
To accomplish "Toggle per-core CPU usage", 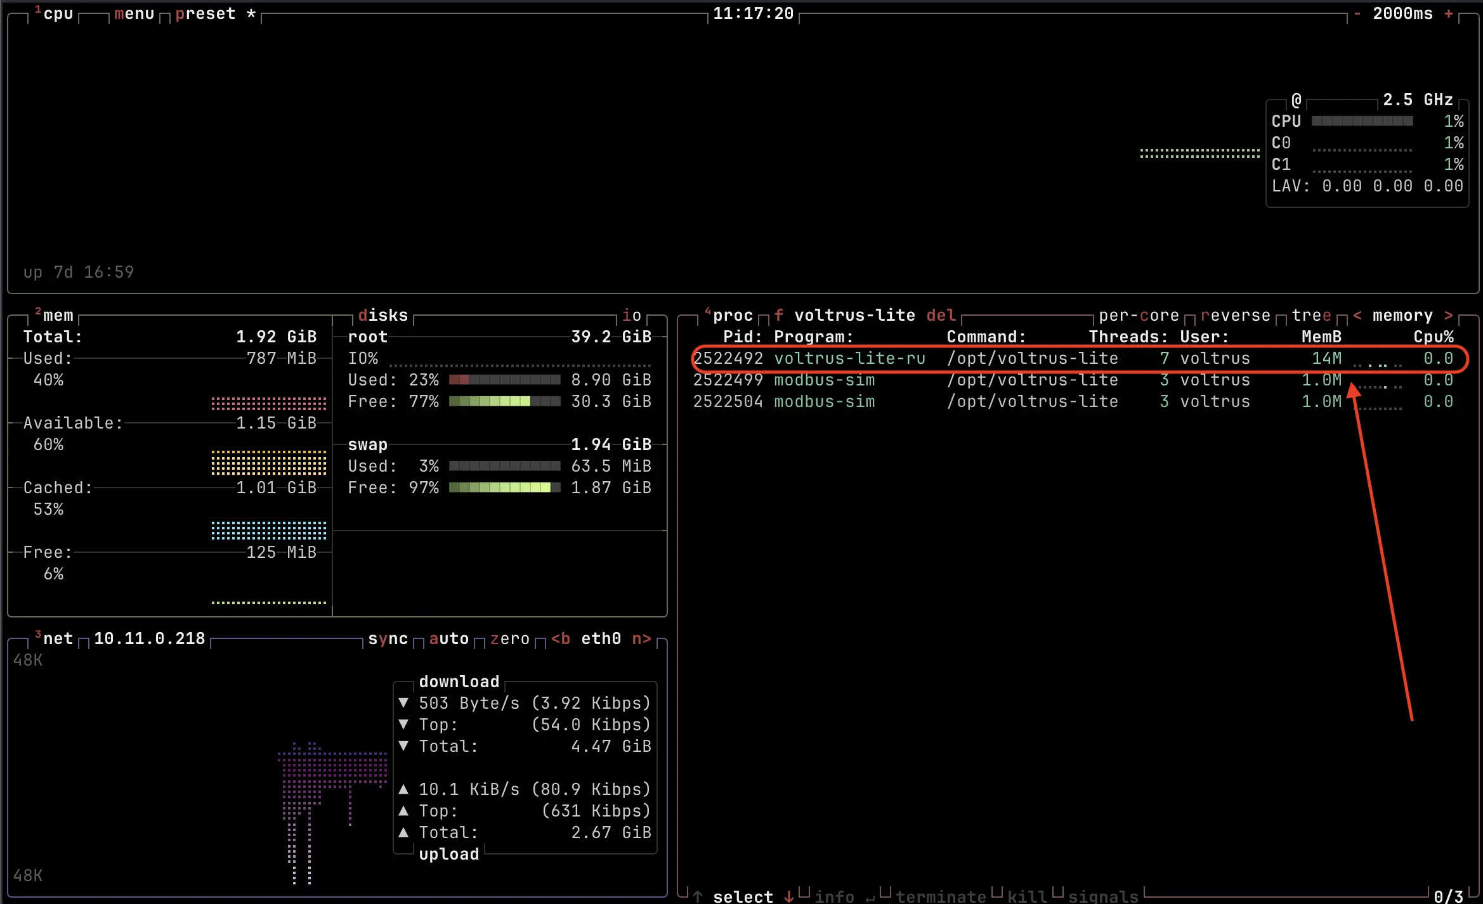I will click(x=1139, y=315).
